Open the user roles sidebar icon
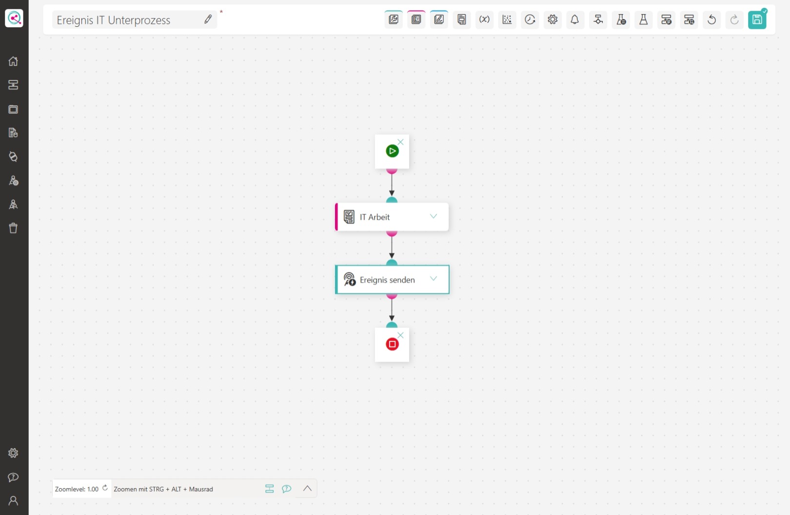Image resolution: width=790 pixels, height=515 pixels. pos(13,180)
